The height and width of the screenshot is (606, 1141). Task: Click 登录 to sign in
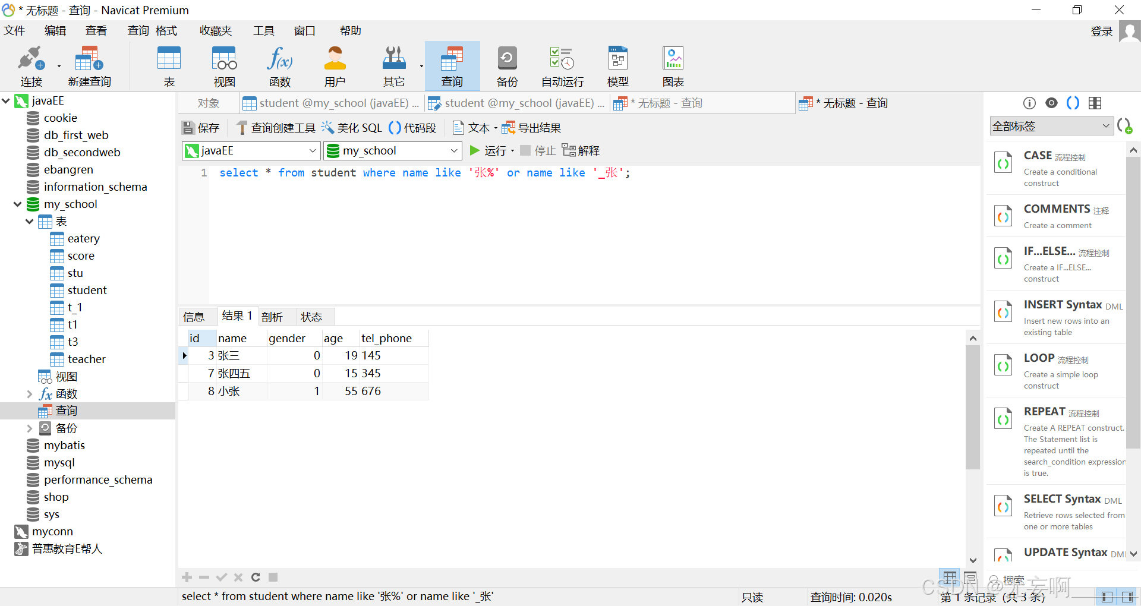click(1101, 31)
